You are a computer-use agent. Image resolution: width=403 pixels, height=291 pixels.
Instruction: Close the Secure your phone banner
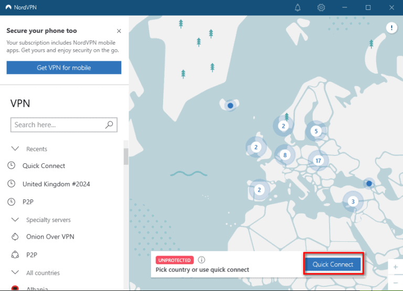click(x=119, y=31)
